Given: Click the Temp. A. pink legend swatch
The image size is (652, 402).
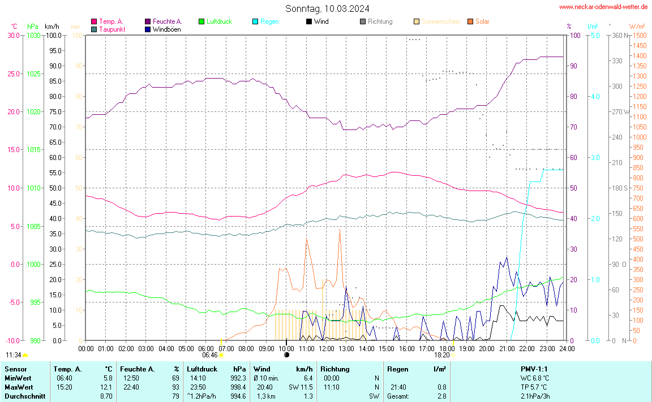Looking at the screenshot, I should coord(94,21).
